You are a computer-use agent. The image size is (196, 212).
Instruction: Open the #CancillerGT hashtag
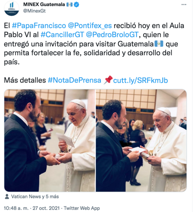point(62,34)
